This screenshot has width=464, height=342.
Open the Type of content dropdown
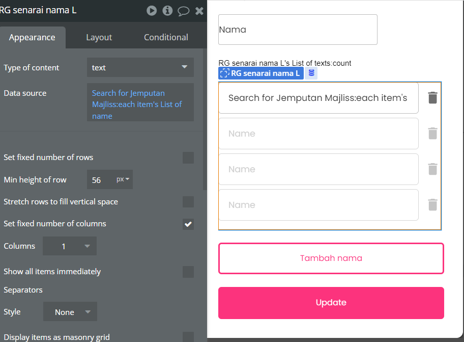[x=140, y=67]
